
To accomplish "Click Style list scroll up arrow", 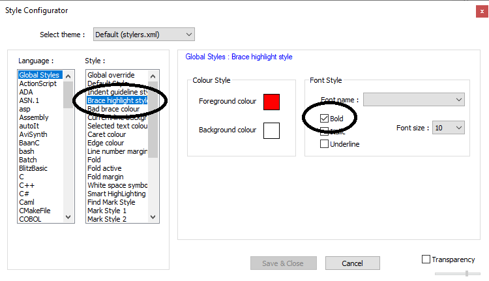I will (153, 76).
